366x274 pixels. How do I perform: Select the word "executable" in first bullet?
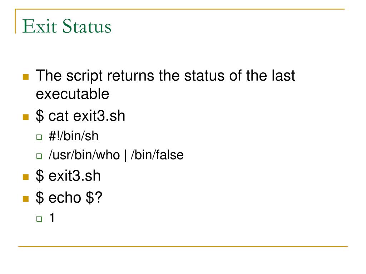(72, 94)
